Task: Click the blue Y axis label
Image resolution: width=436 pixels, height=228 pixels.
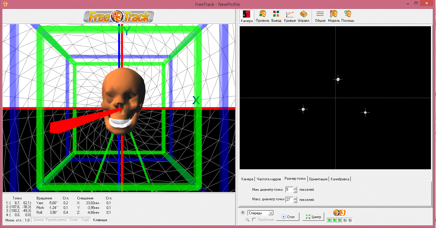Action: tap(127, 31)
